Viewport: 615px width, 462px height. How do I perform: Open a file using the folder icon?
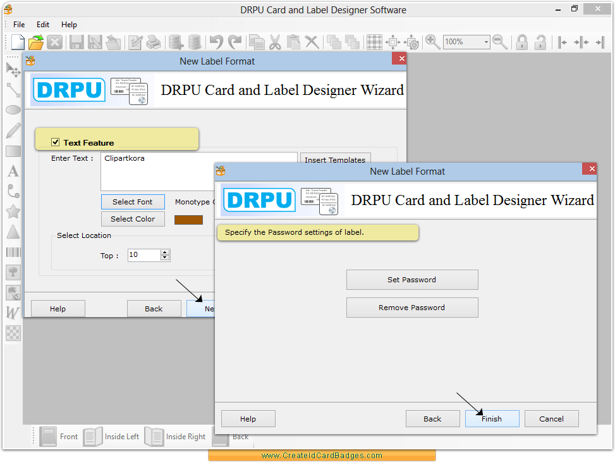tap(36, 42)
